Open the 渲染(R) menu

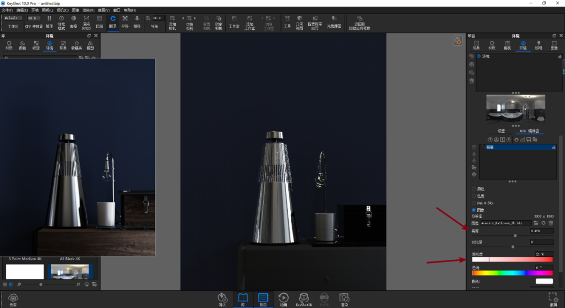(x=88, y=10)
